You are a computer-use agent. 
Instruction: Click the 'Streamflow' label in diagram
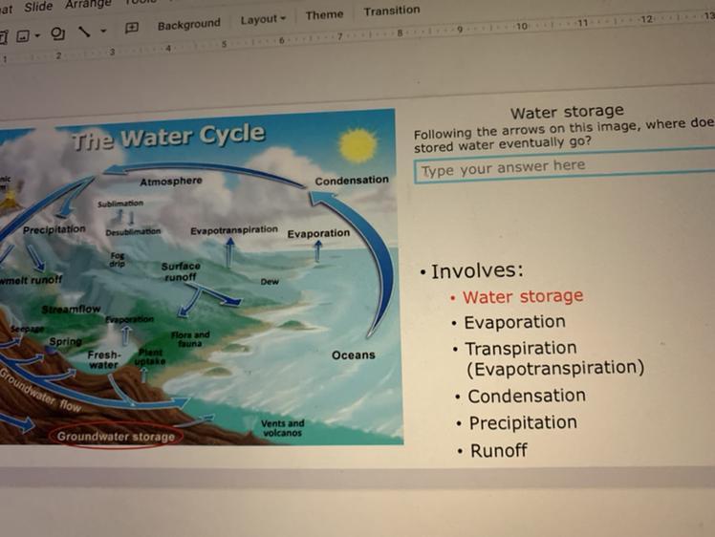point(71,310)
